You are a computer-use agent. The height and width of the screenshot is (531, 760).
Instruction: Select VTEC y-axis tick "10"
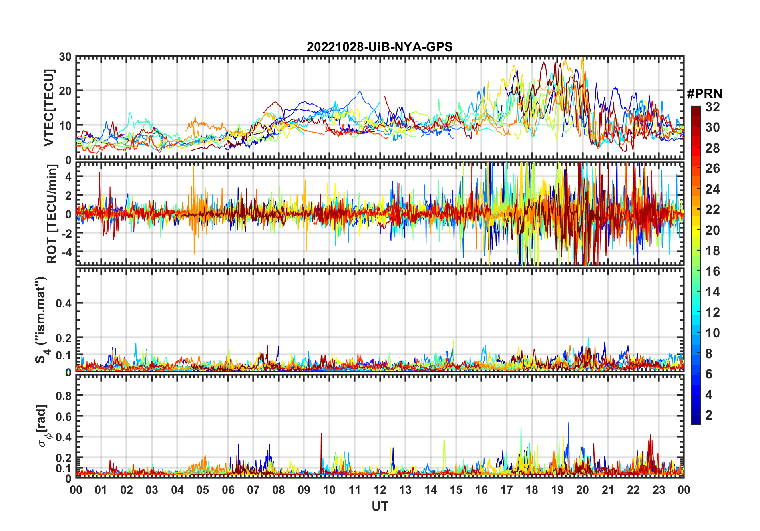click(x=65, y=126)
